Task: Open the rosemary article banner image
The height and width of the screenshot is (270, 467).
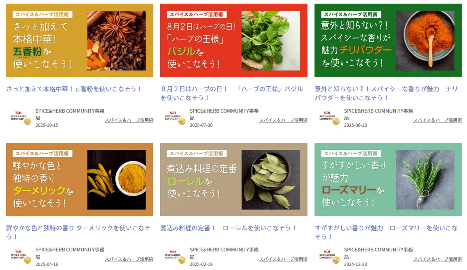Action: click(388, 179)
